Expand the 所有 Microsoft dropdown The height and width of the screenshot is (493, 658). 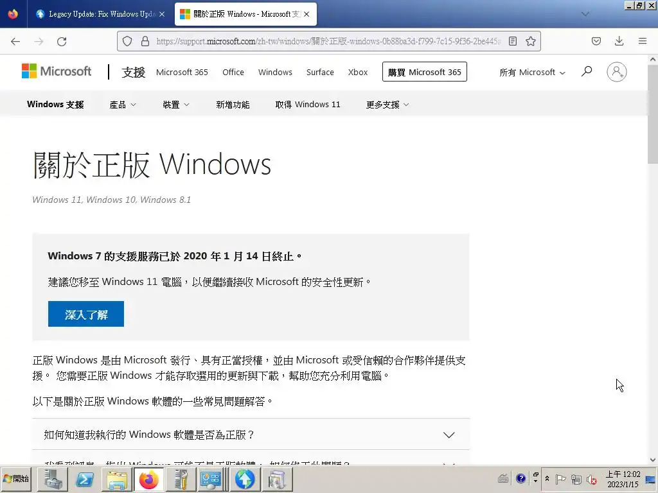click(x=532, y=73)
